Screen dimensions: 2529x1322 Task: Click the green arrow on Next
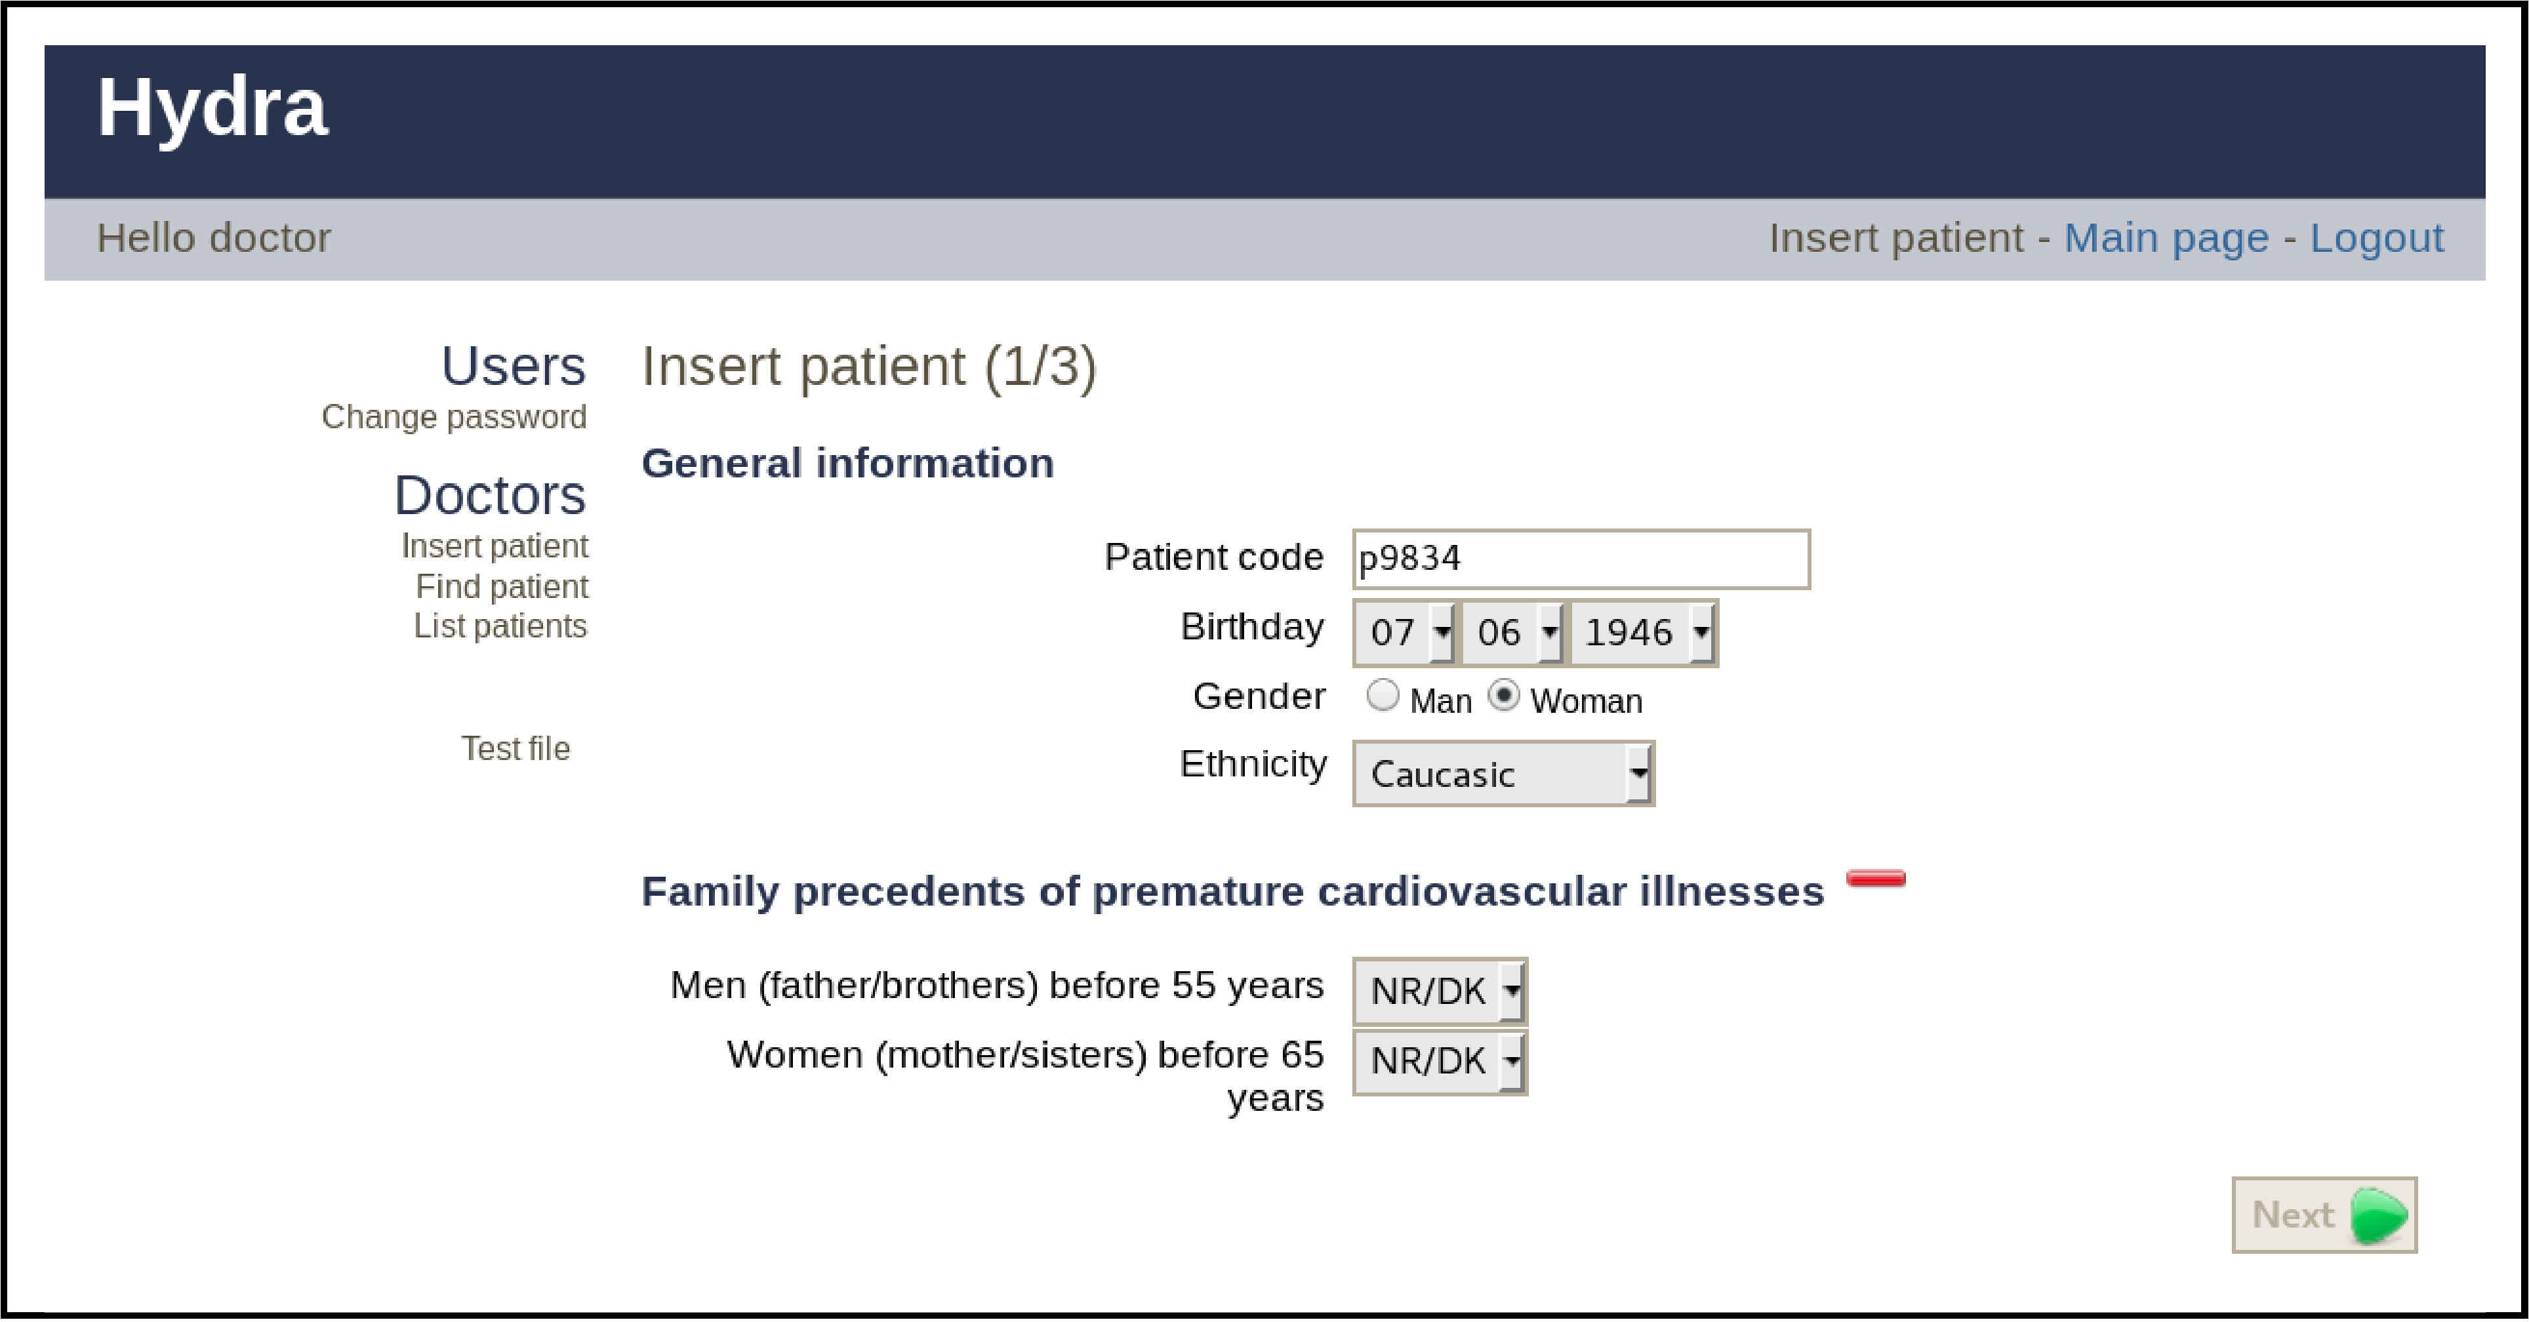[2379, 1215]
